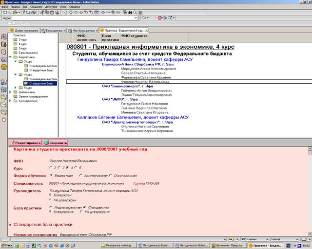
Task: Click the Print icon in toolbar
Action: click(34, 12)
